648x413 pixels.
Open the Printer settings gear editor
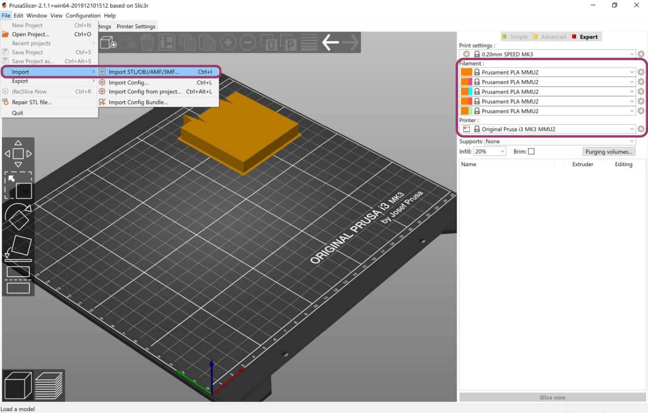tap(641, 129)
